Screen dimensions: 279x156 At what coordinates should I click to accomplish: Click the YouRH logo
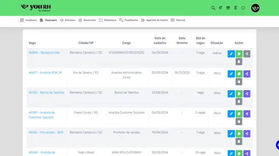point(36,8)
